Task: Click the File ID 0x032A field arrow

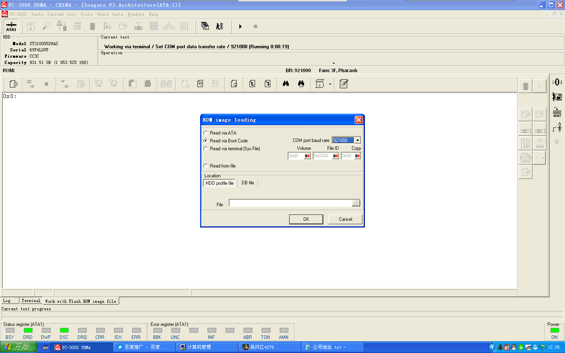Action: (x=335, y=156)
